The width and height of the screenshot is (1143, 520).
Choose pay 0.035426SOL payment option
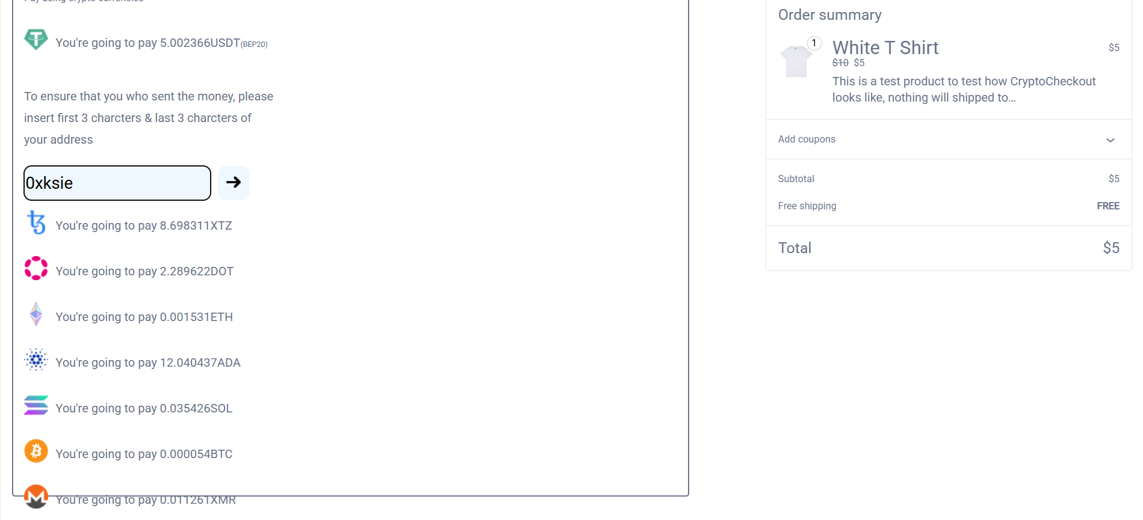pos(144,409)
